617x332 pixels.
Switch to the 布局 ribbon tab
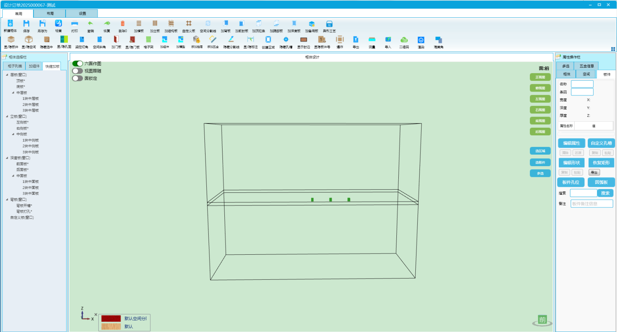point(50,13)
